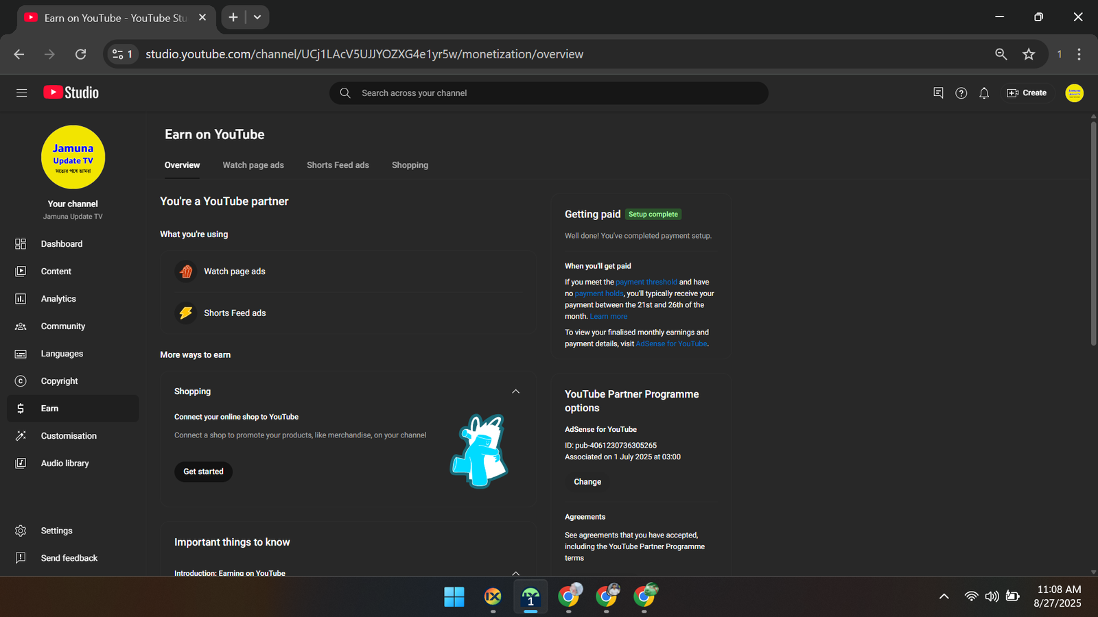This screenshot has height=617, width=1098.
Task: Open the Analytics sidebar item
Action: click(58, 299)
